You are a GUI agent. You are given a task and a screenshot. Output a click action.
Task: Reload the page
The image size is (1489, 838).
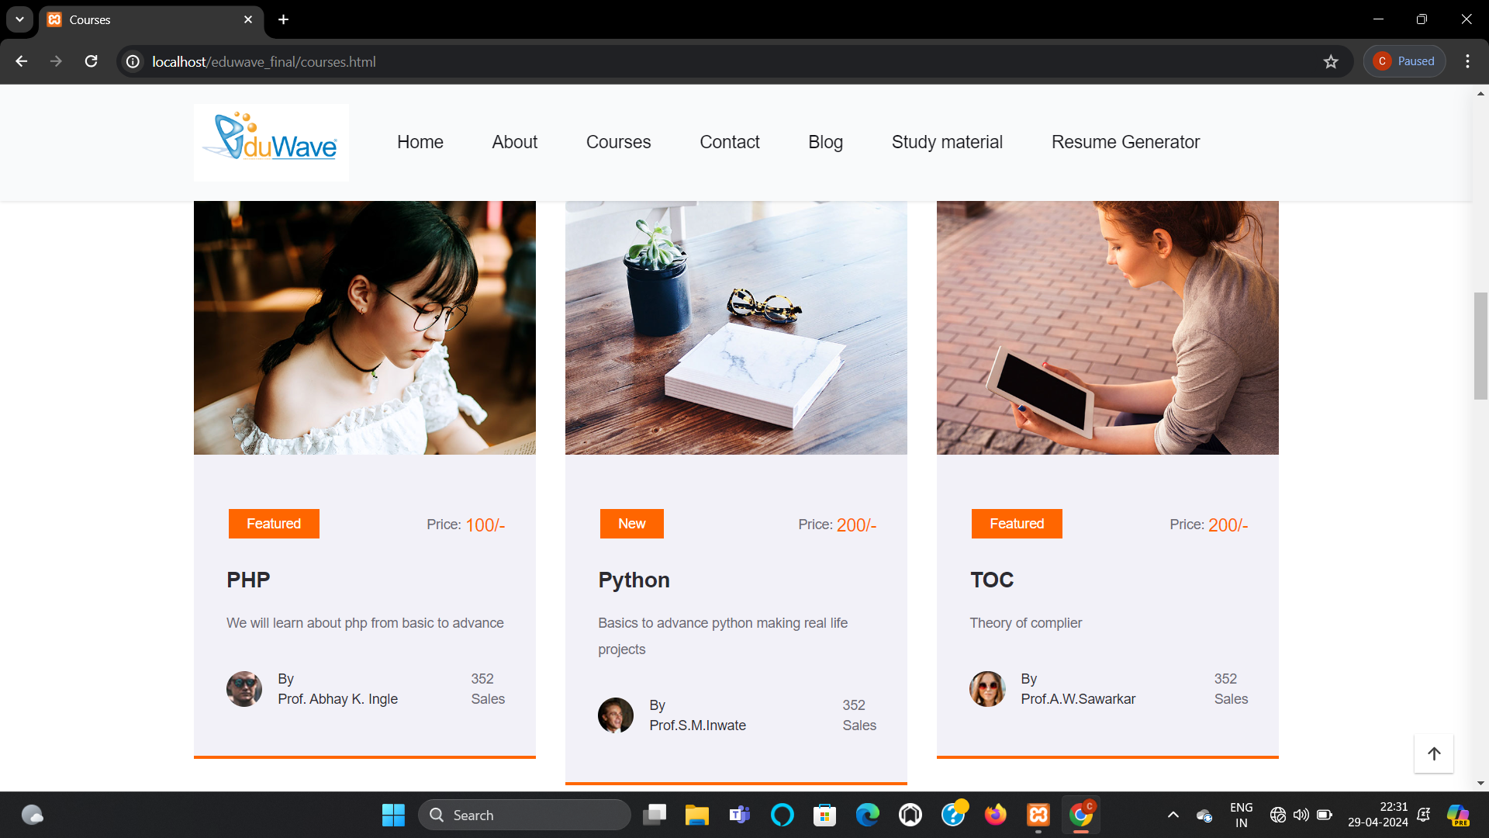[91, 61]
